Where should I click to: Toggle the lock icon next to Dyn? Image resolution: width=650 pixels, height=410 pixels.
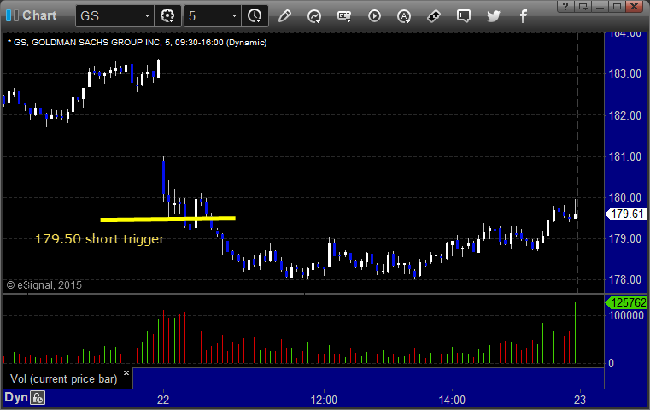tap(38, 398)
